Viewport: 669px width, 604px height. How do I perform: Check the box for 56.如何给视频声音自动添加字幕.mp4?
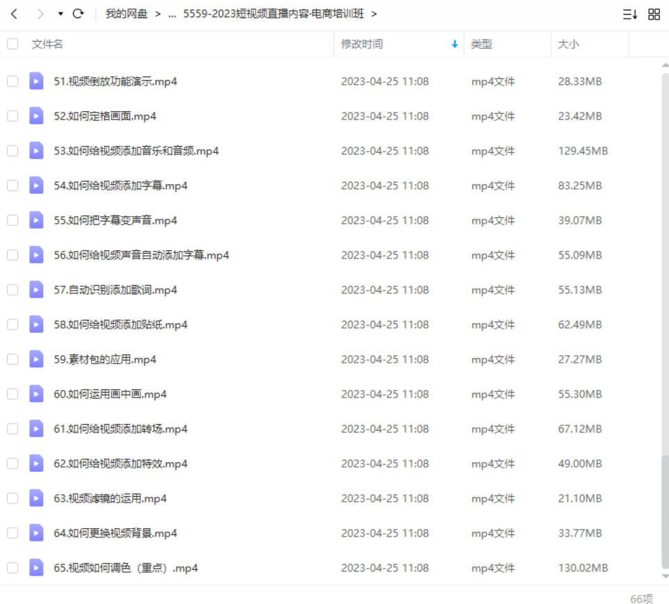click(x=13, y=255)
